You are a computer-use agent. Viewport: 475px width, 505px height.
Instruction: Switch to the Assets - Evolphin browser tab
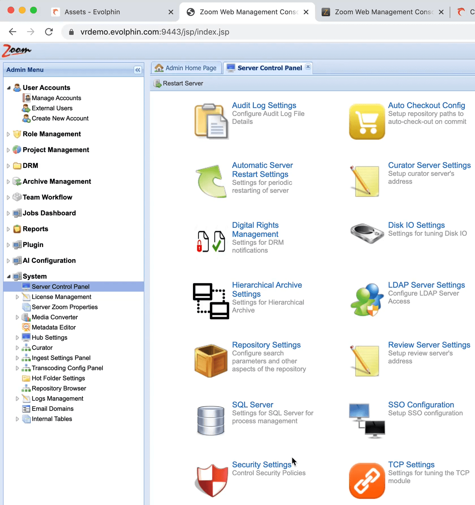coord(92,12)
